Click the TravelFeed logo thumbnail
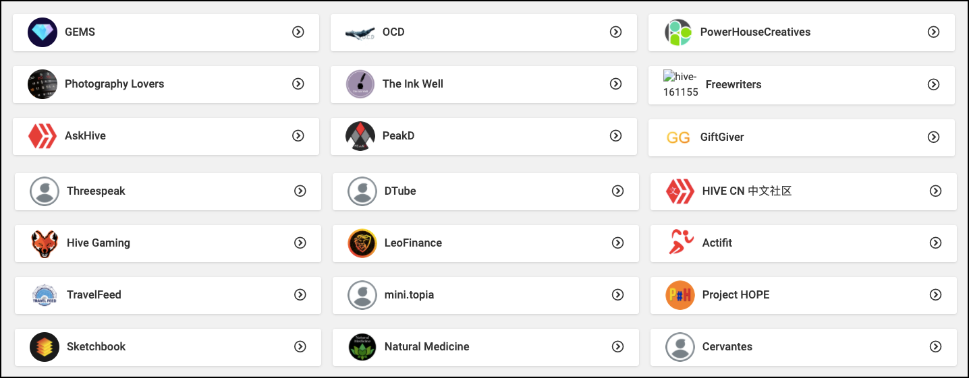This screenshot has width=969, height=378. (45, 295)
